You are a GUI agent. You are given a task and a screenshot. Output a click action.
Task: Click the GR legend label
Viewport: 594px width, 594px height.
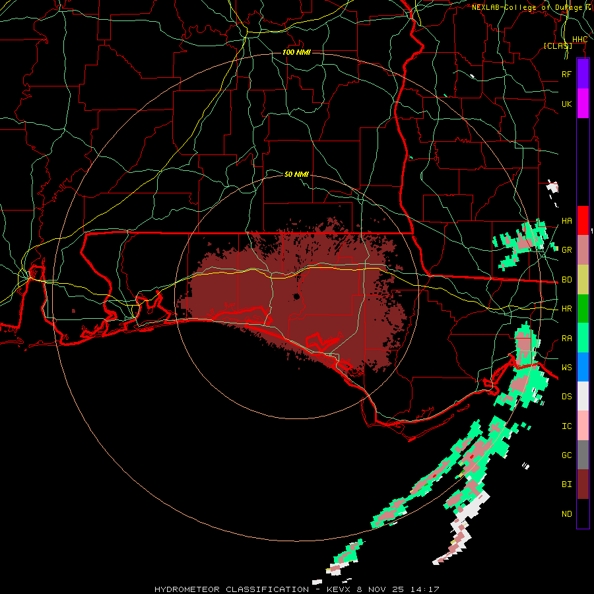tap(566, 250)
